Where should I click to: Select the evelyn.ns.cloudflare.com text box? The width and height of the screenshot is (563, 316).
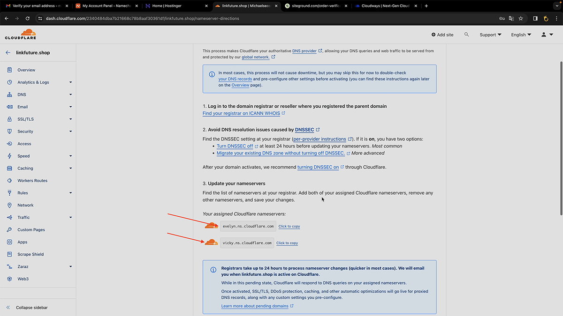click(x=248, y=226)
